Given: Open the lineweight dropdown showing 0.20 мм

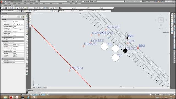Looking at the screenshot, I should 94,11.
